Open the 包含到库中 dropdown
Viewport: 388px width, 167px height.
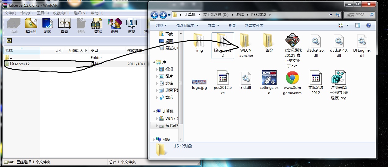[187, 26]
